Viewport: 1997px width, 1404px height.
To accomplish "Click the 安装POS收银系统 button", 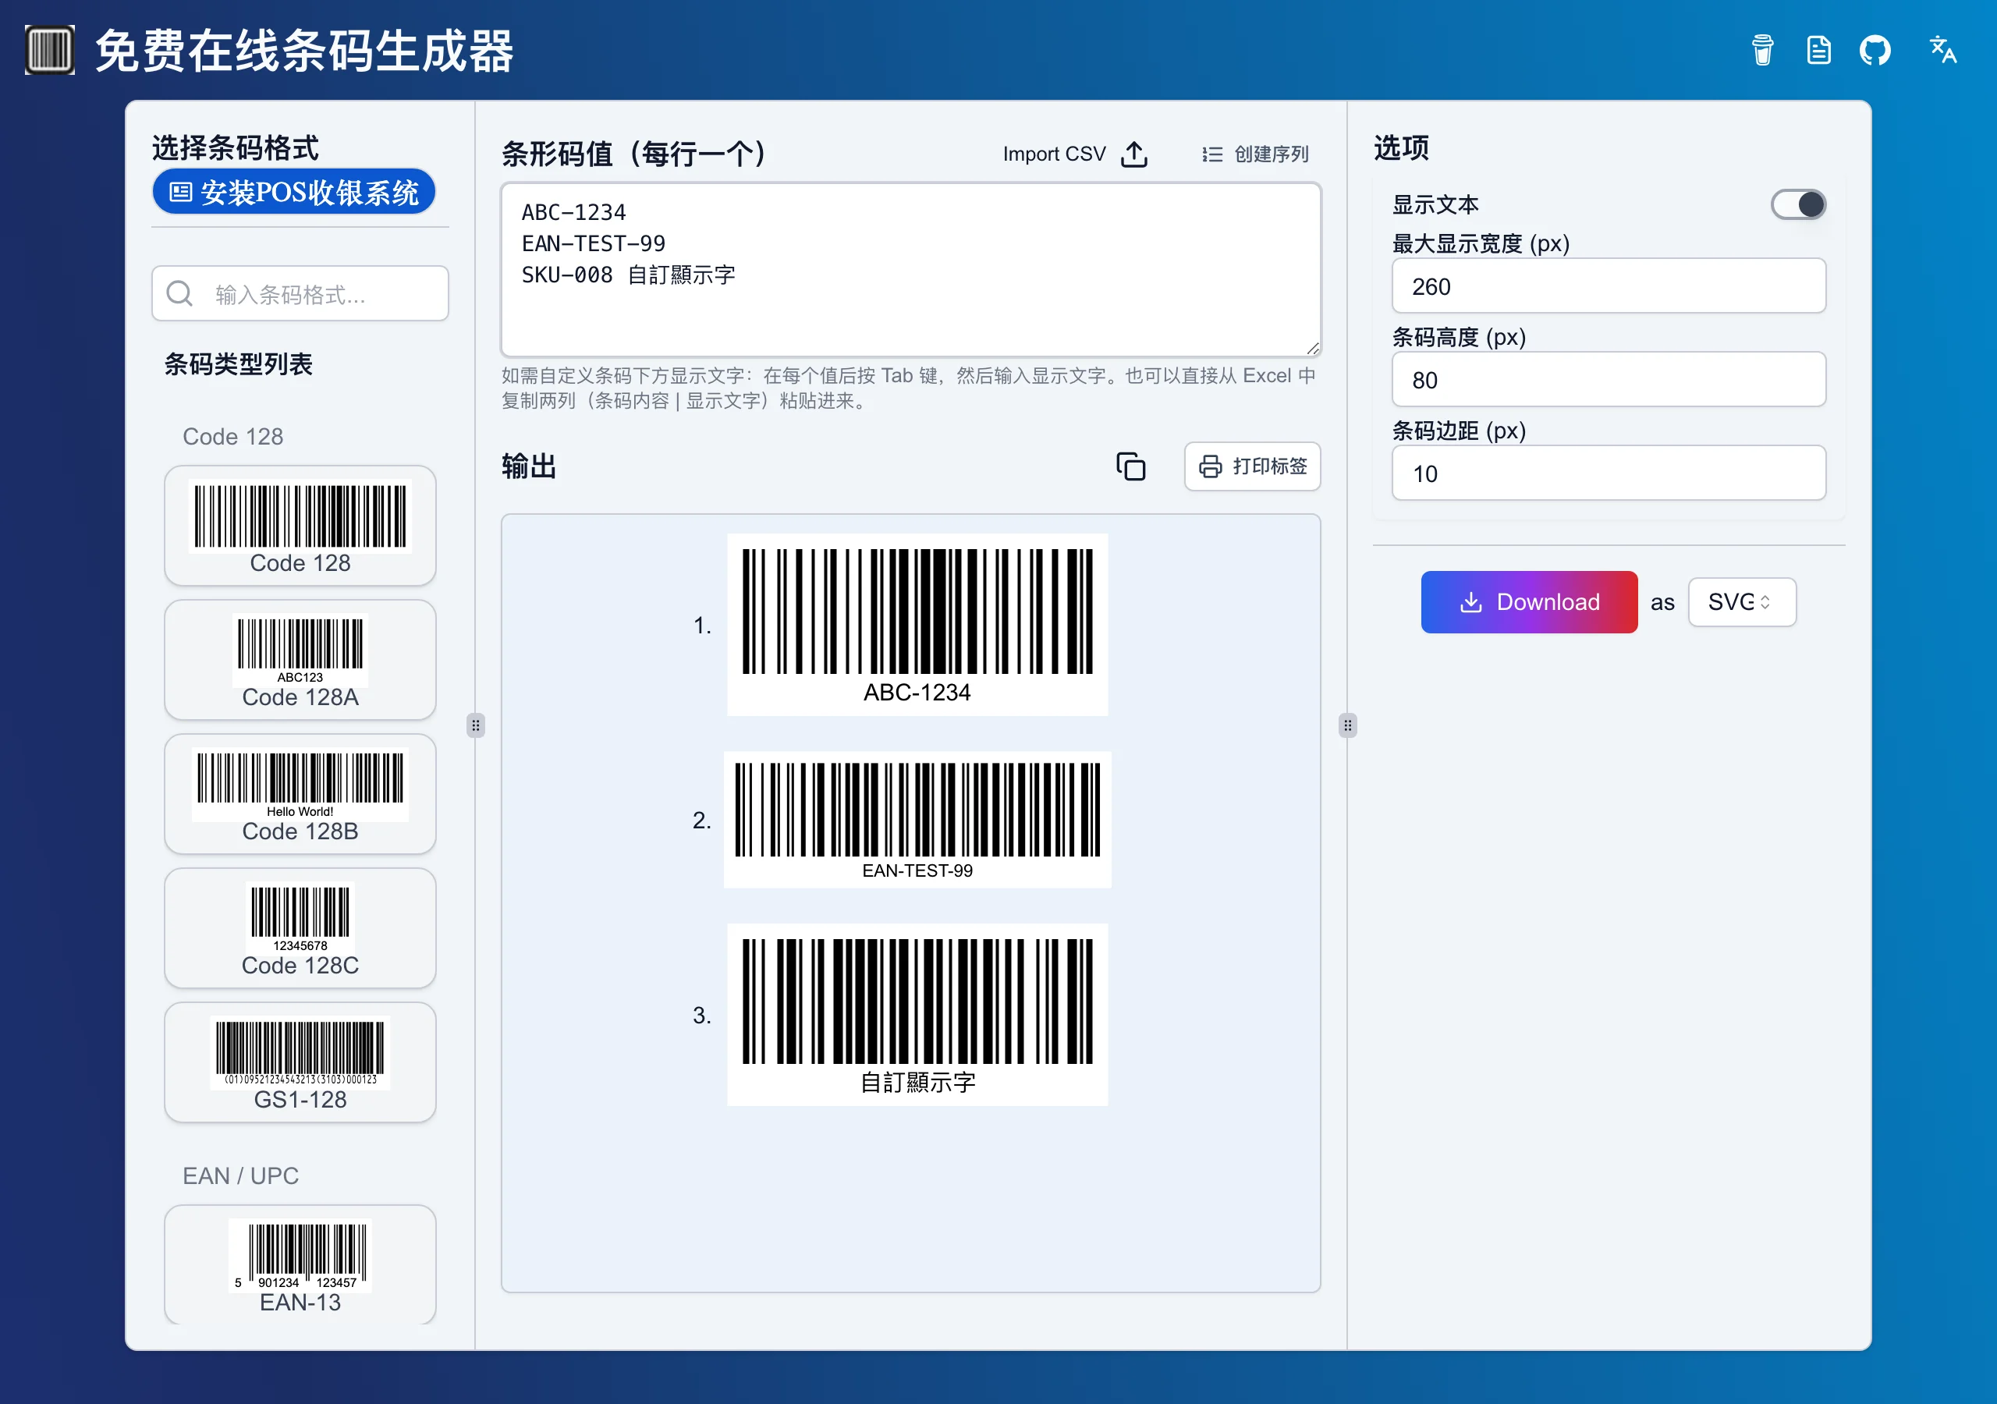I will pos(294,191).
